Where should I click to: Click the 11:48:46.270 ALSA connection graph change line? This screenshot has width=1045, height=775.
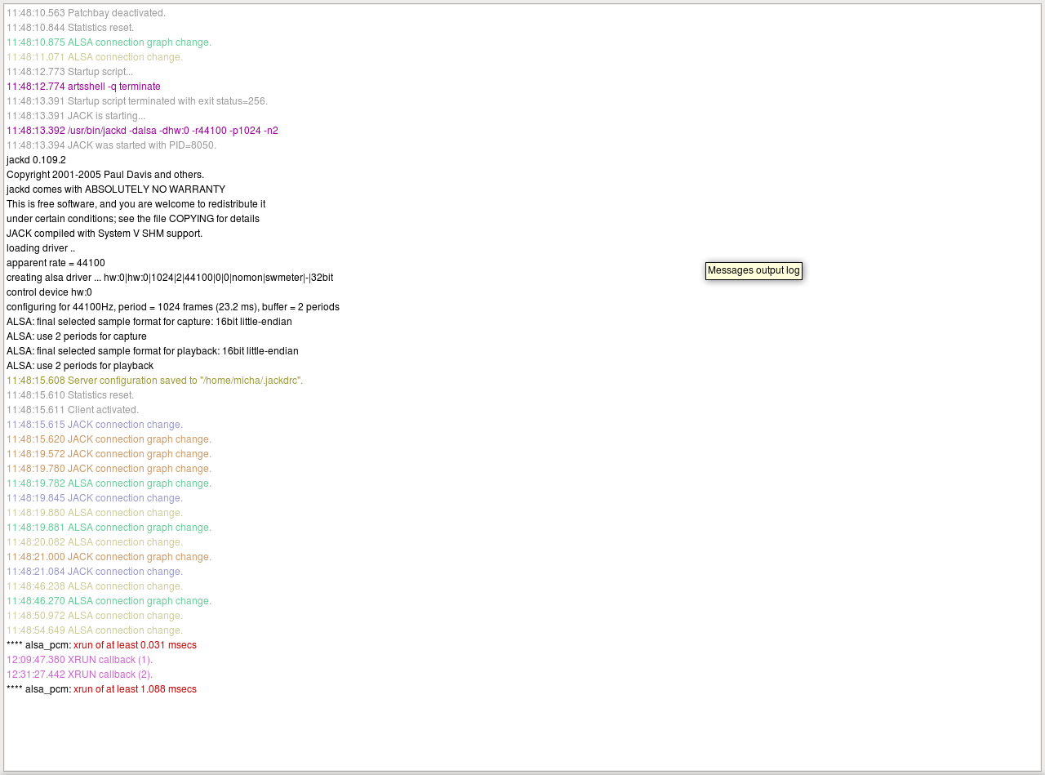(x=109, y=601)
